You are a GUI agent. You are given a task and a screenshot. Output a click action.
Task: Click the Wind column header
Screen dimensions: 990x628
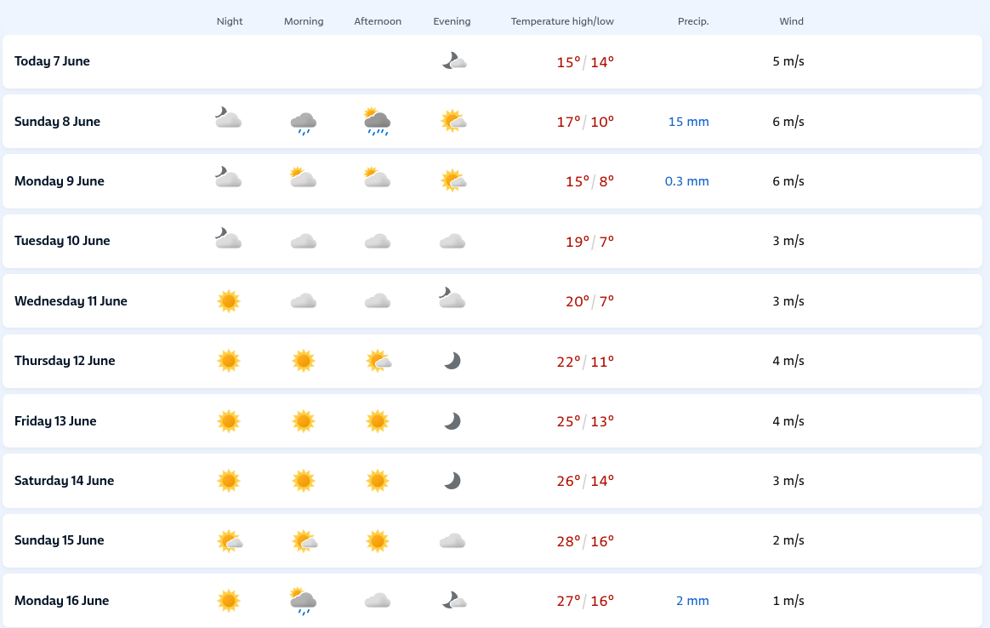[791, 21]
